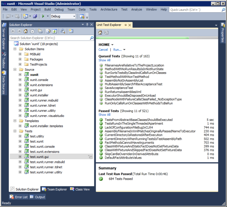Click the View Class Diagram icon
This screenshot has height=207, width=227.
pyautogui.click(x=63, y=31)
